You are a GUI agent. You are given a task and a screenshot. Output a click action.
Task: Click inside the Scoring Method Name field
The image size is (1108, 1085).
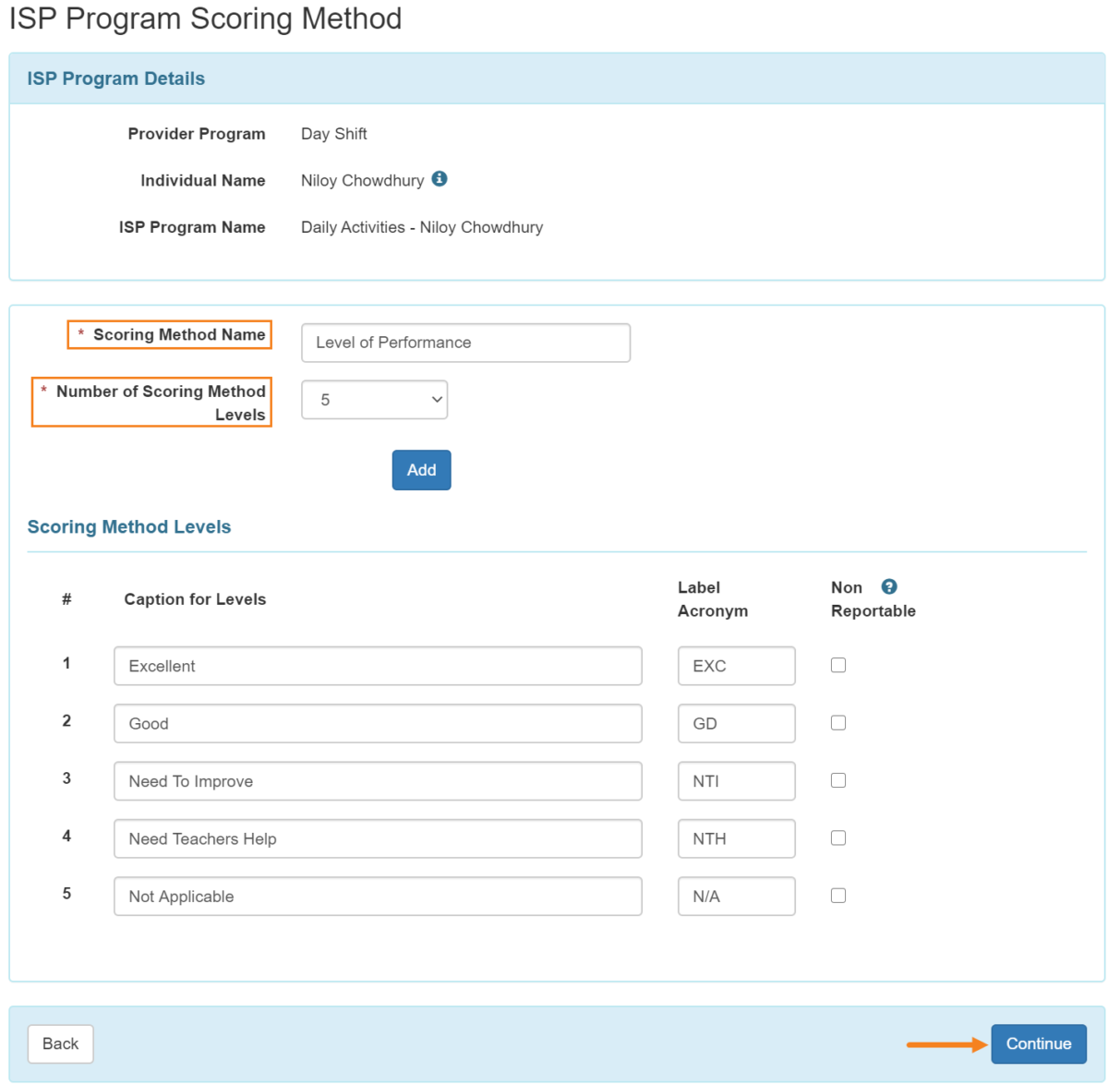pos(464,342)
